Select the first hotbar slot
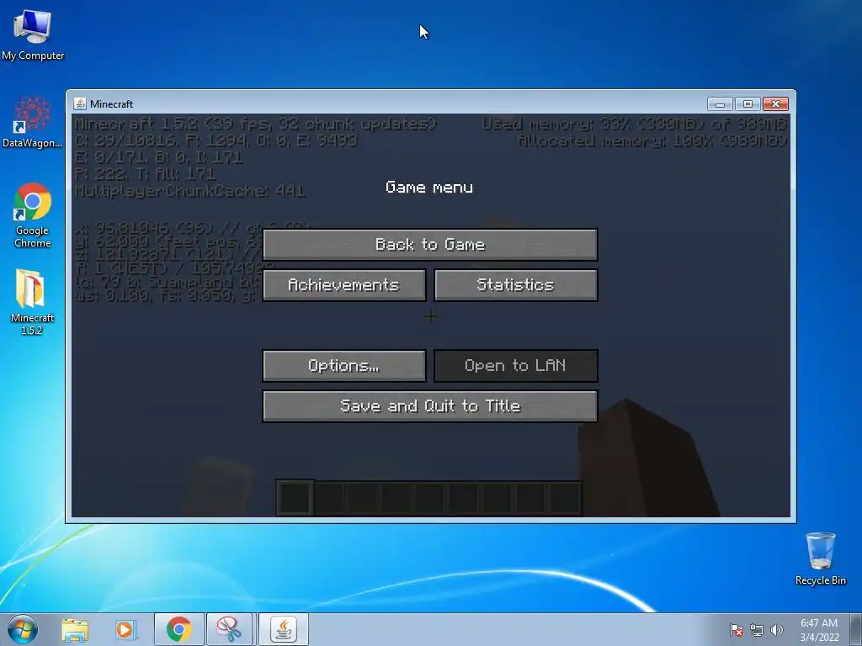 coord(295,498)
